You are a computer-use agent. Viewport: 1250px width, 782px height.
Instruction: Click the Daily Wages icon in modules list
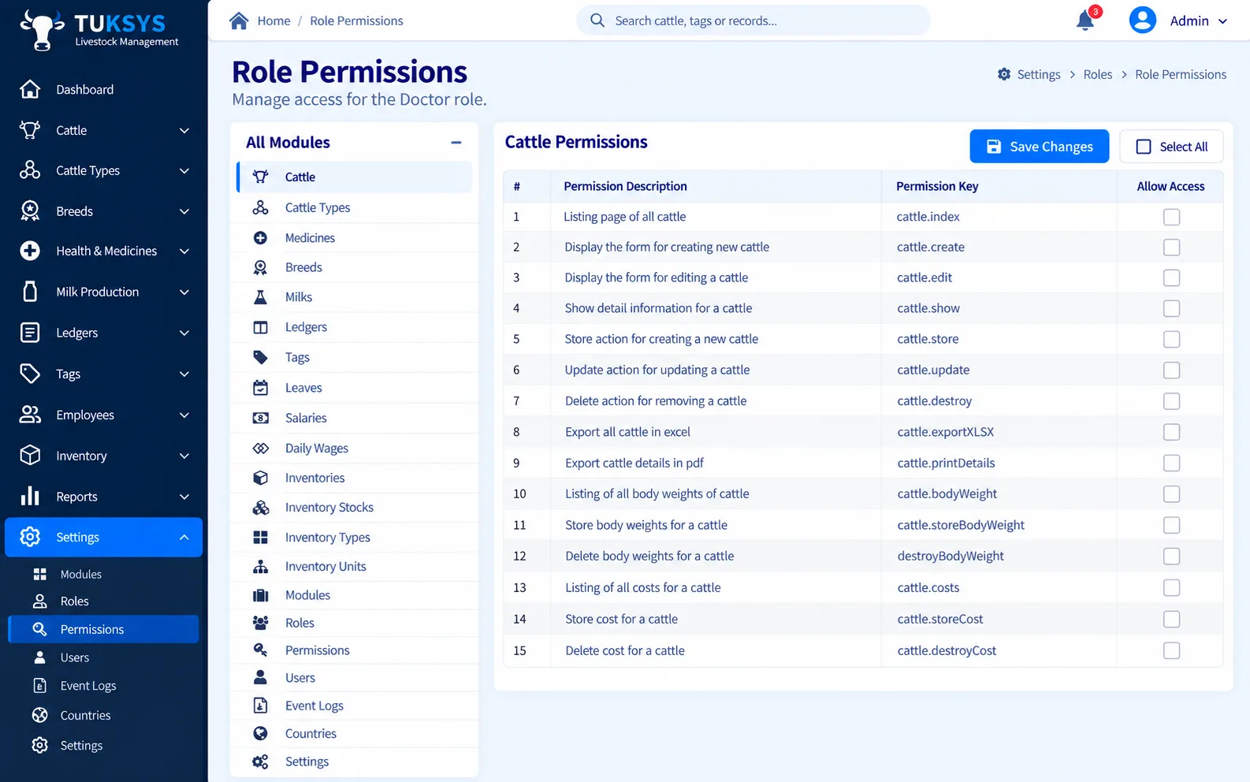click(x=260, y=448)
